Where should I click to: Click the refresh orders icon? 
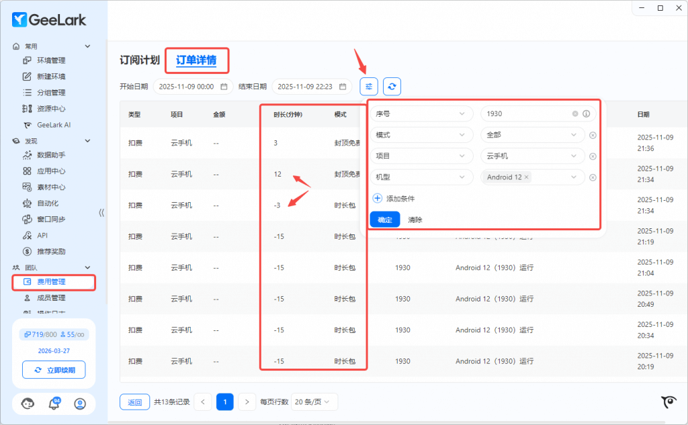392,86
